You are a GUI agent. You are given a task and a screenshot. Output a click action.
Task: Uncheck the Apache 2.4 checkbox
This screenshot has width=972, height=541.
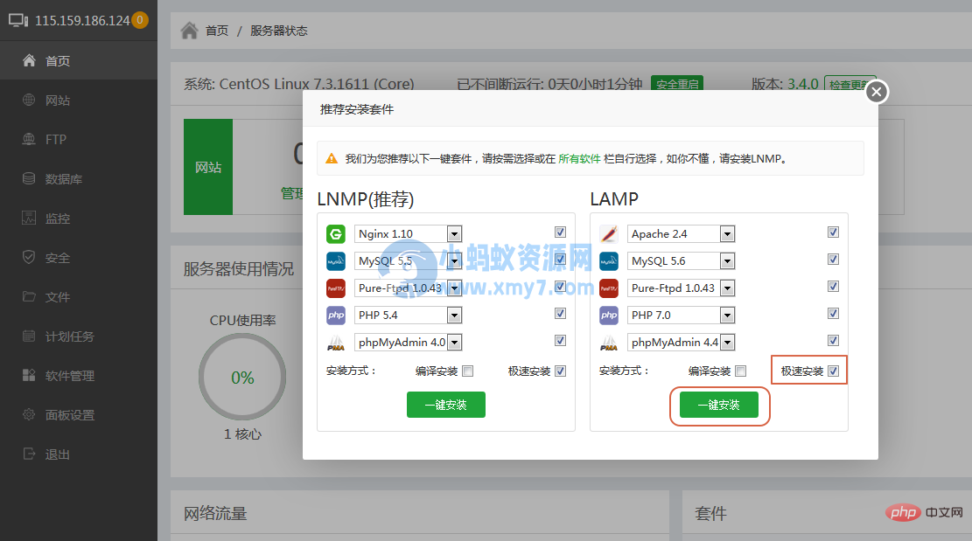833,232
